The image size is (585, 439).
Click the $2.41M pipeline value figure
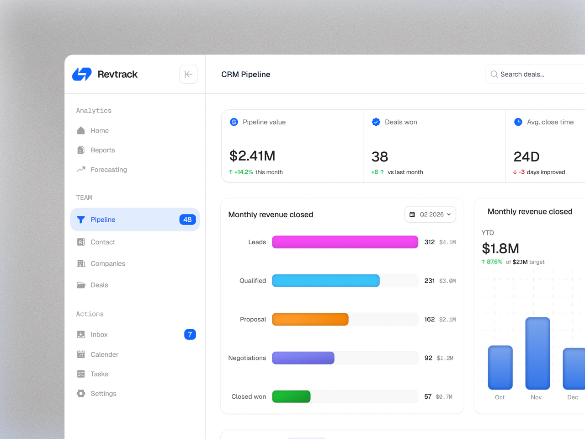click(x=252, y=156)
